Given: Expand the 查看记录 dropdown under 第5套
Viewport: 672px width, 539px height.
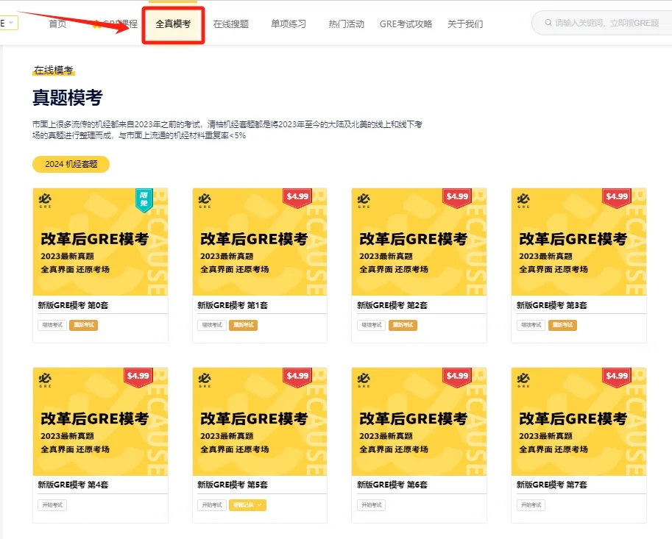Looking at the screenshot, I should click(247, 505).
